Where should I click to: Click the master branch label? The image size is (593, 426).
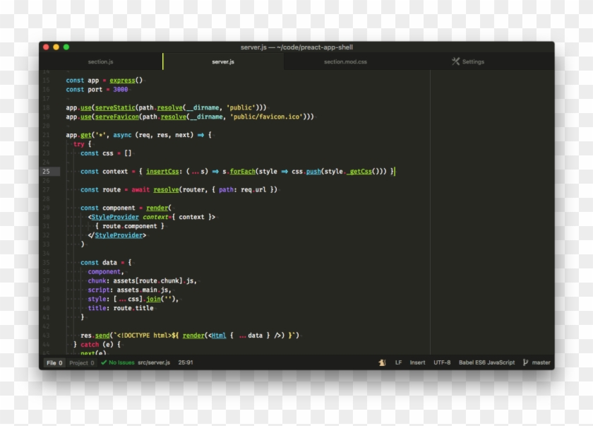coord(540,362)
